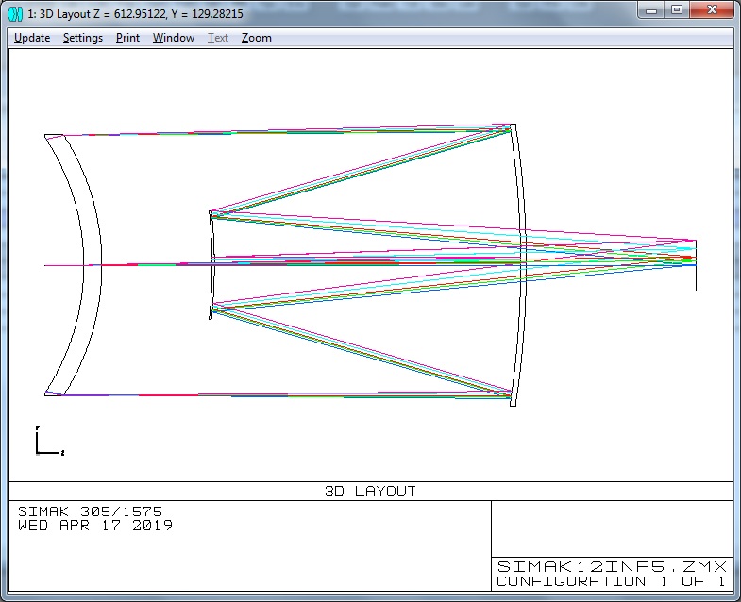
Task: Click the '3D LAYOUT' title text
Action: (370, 492)
